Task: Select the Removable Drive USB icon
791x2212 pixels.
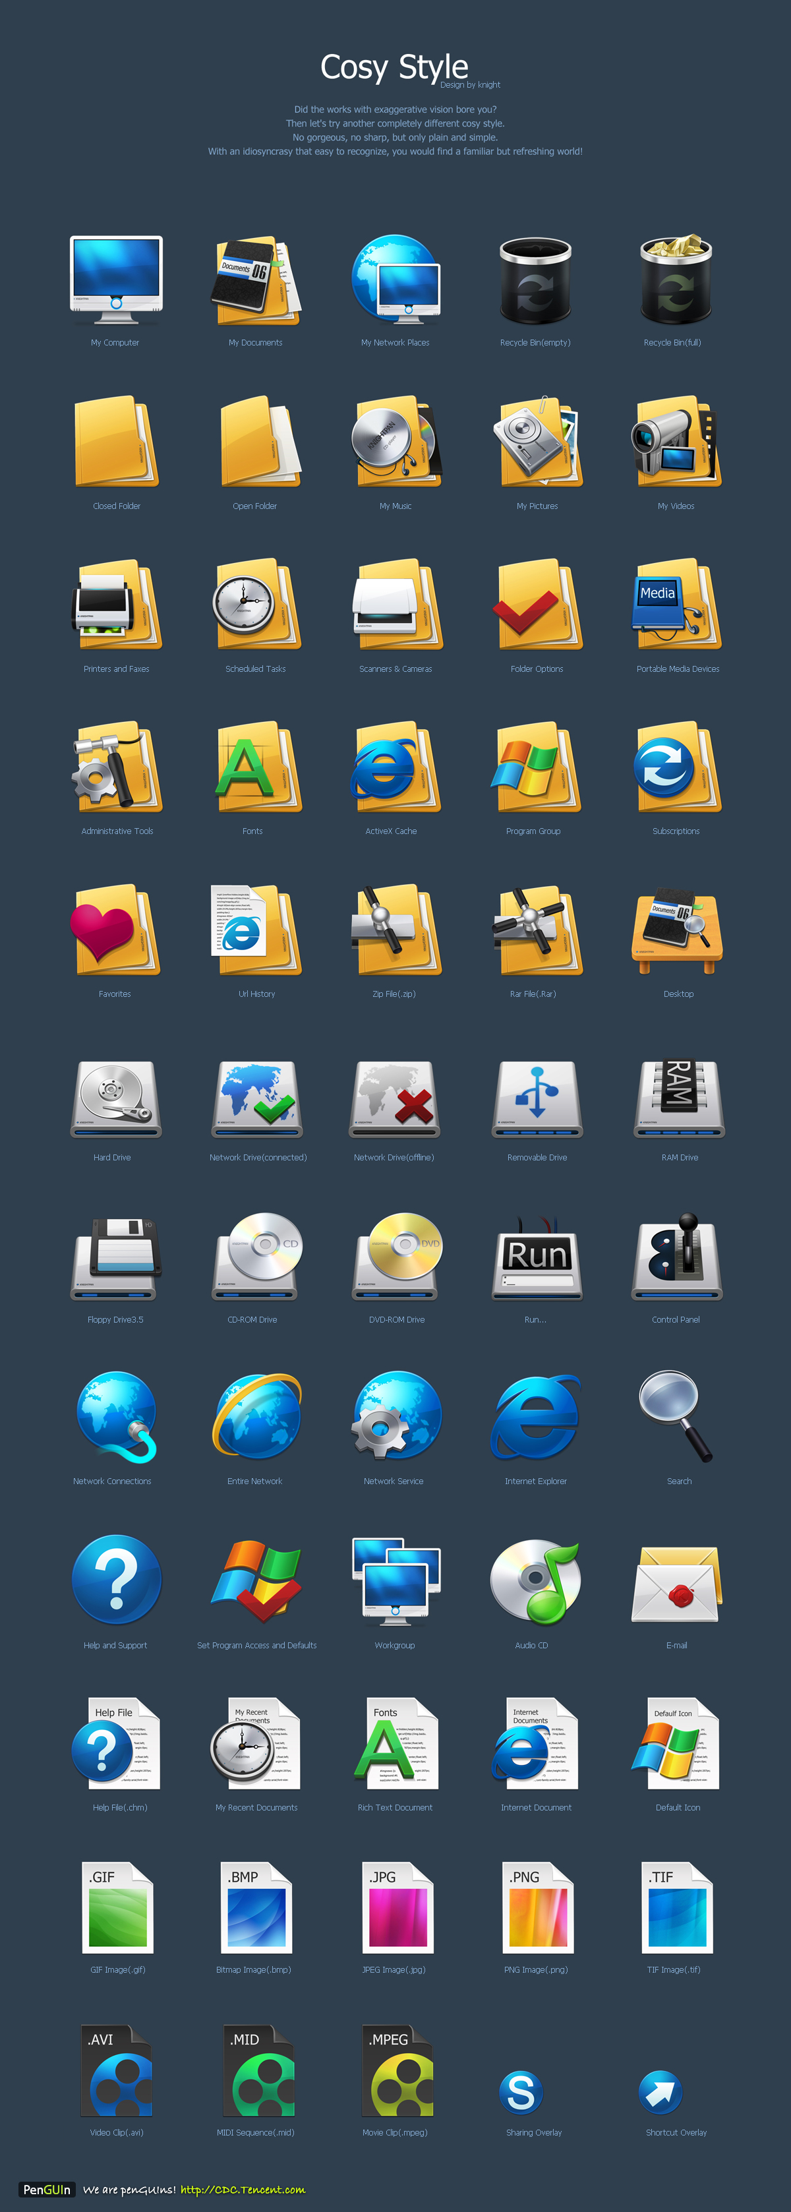Action: click(538, 1099)
